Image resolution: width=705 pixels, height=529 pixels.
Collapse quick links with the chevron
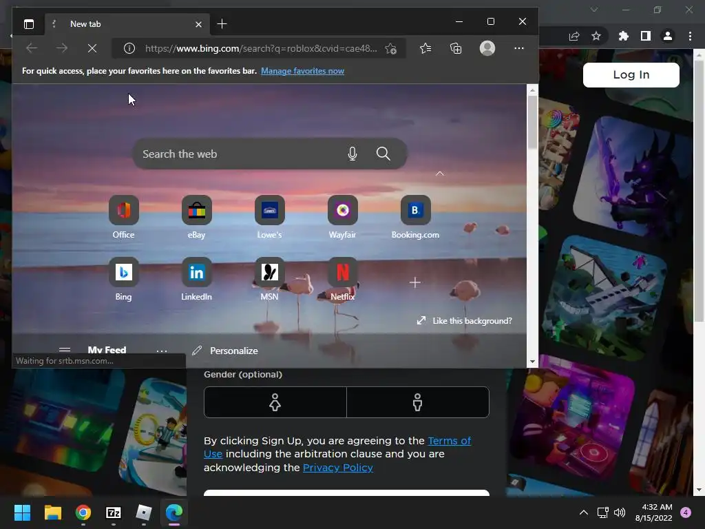point(440,174)
